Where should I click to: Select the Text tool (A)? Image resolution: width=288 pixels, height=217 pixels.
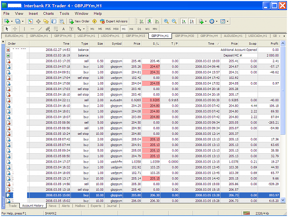point(64,29)
